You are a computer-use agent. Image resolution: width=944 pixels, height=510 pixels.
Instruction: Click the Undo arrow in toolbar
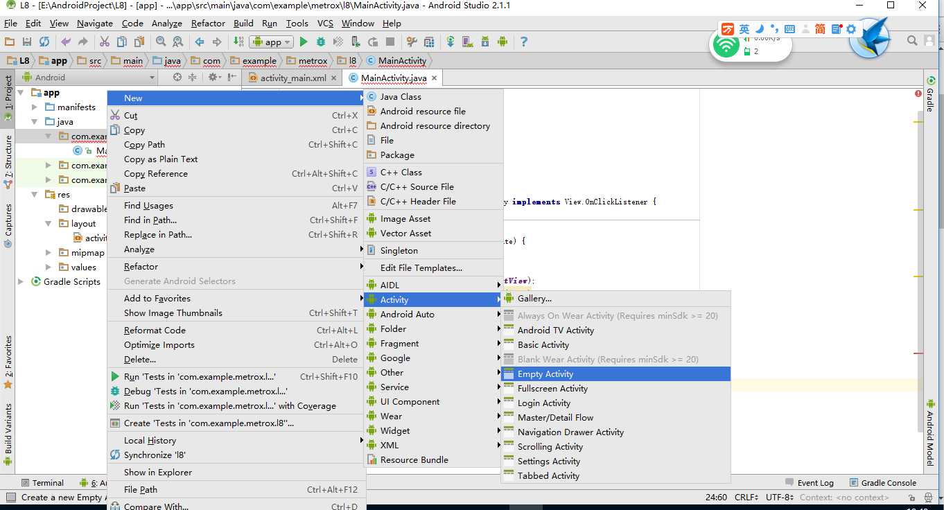66,42
